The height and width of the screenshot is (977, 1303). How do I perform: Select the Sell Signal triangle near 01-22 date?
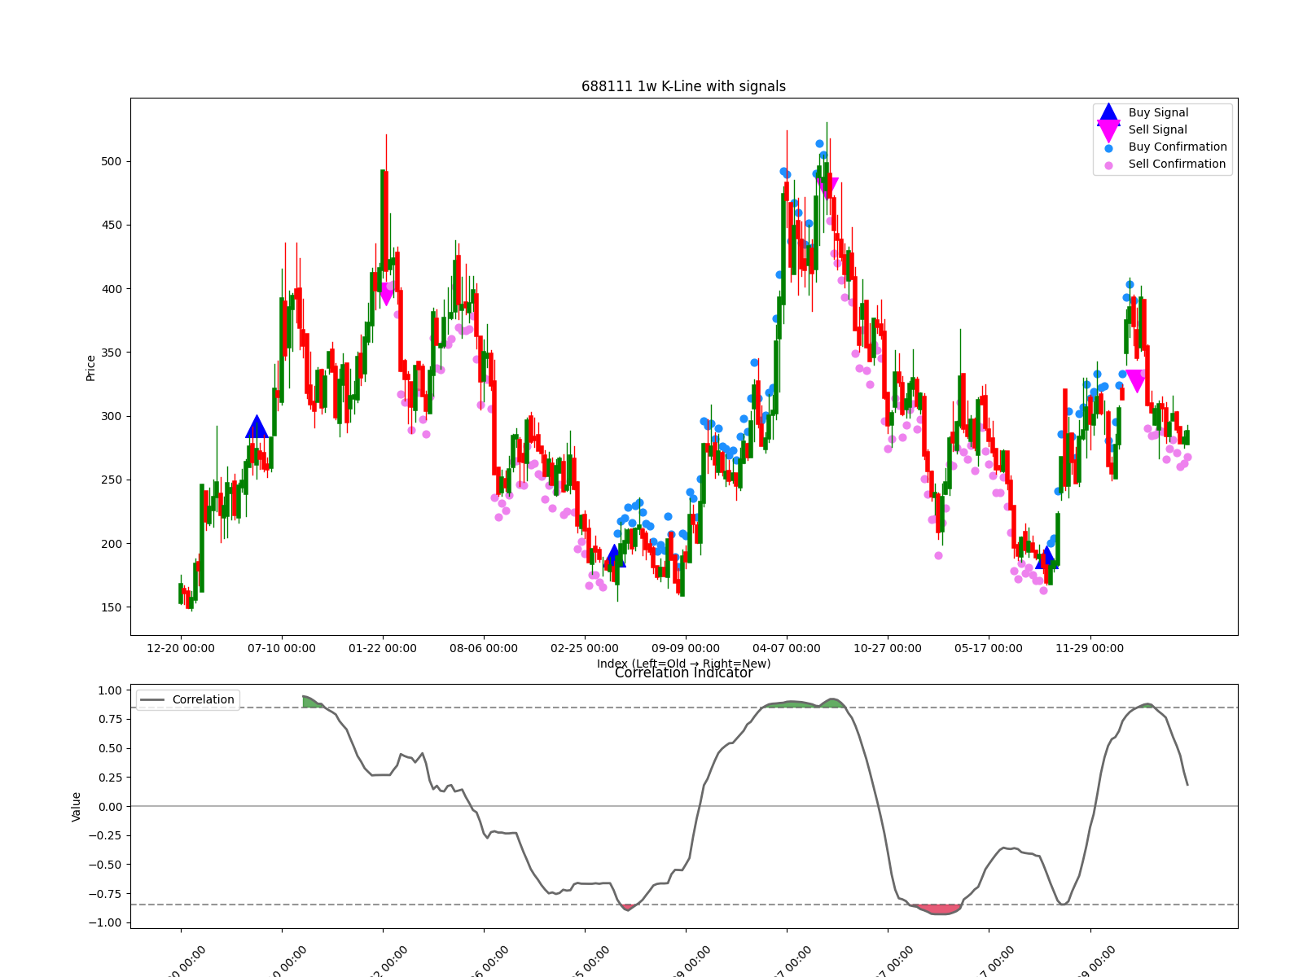[386, 295]
